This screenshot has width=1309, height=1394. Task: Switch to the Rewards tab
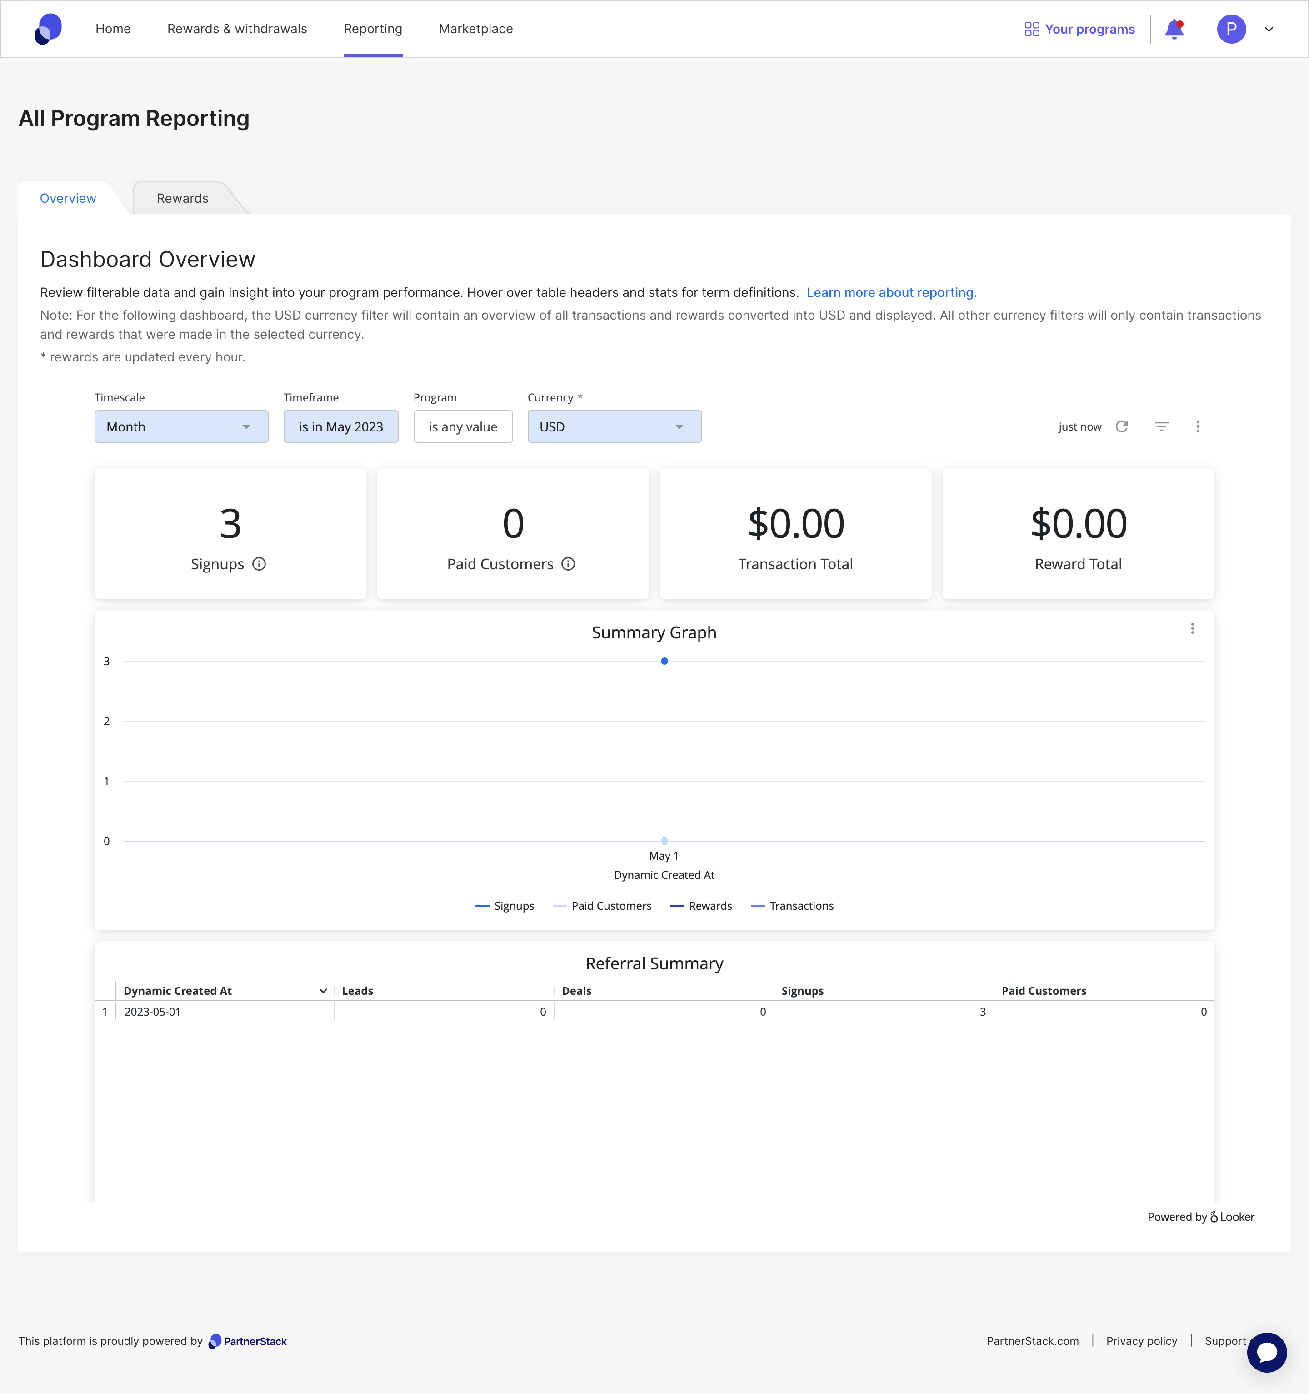pos(183,198)
